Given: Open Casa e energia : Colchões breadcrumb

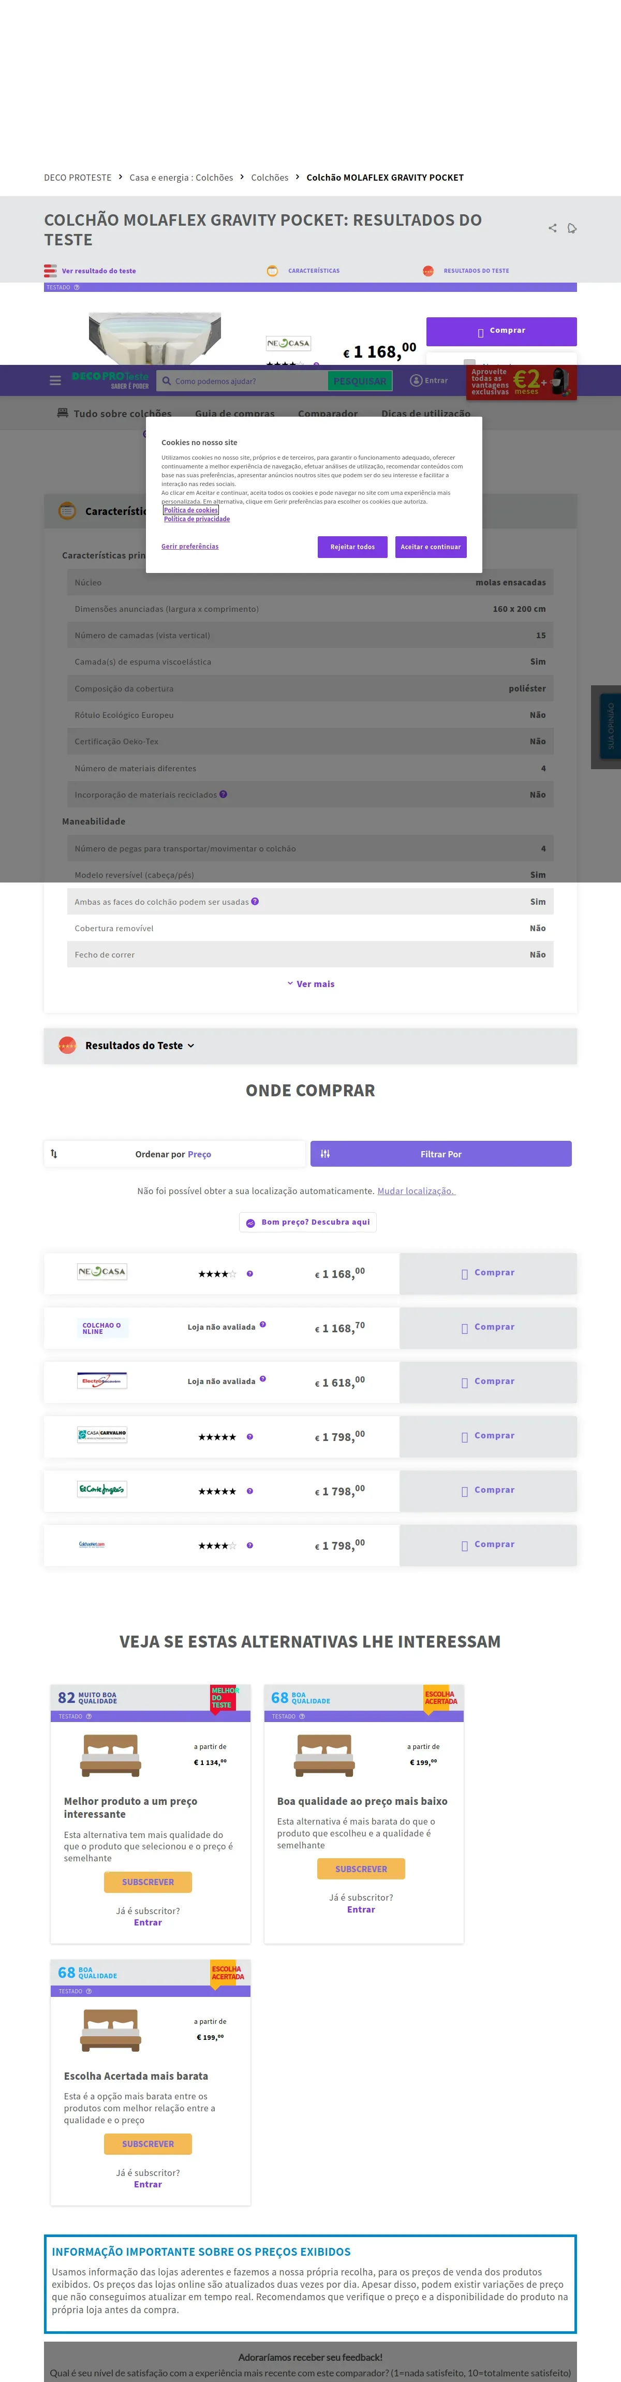Looking at the screenshot, I should (x=181, y=178).
